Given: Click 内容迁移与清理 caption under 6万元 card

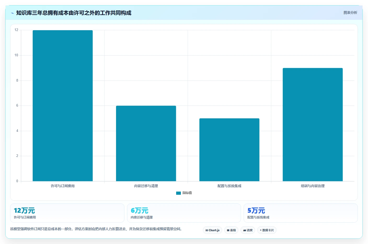Looking at the screenshot, I should click(142, 217).
